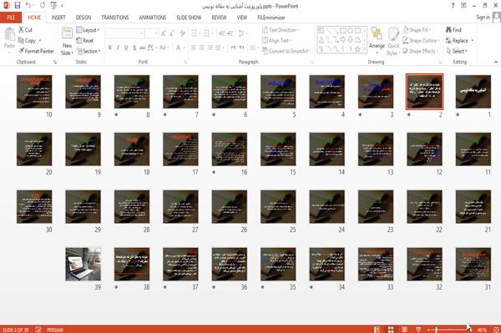The width and height of the screenshot is (501, 333).
Task: Switch to the ANIMATIONS tab
Action: 153,18
